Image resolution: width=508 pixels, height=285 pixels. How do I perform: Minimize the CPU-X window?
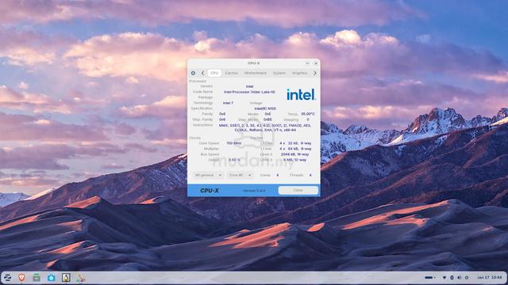(x=307, y=63)
